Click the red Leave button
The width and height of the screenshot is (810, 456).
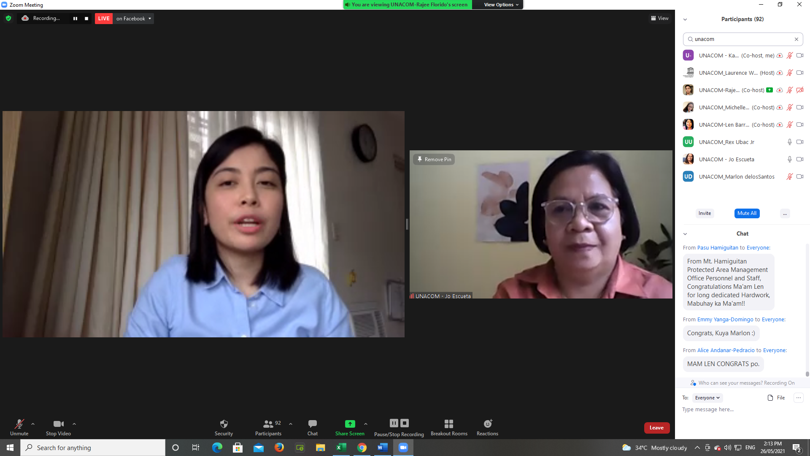(656, 428)
